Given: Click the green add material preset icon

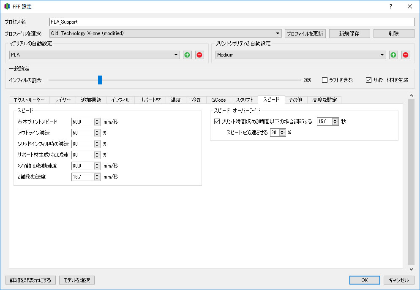Looking at the screenshot, I should 187,55.
